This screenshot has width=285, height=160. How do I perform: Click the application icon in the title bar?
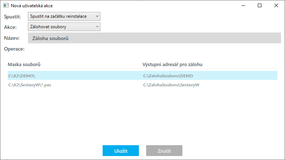tap(6, 6)
